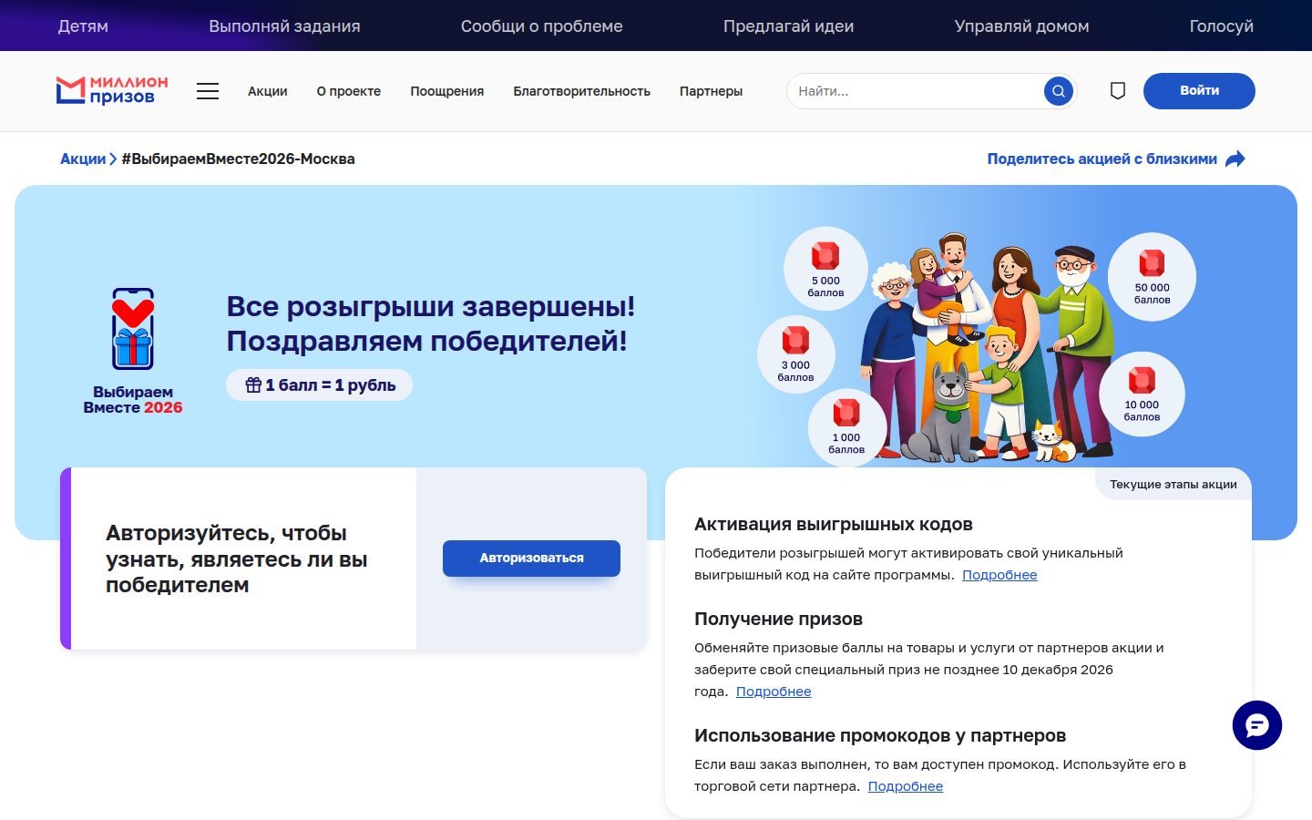Open Голосуй top menu item
Viewport: 1312px width, 820px height.
(x=1222, y=26)
